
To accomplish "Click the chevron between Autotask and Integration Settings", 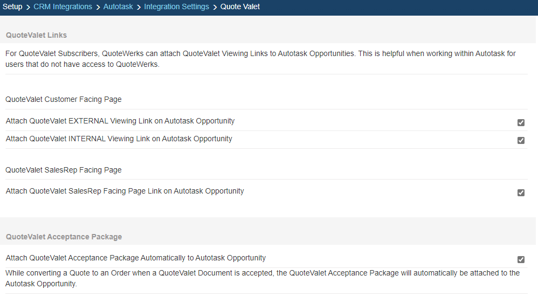I will [x=139, y=7].
